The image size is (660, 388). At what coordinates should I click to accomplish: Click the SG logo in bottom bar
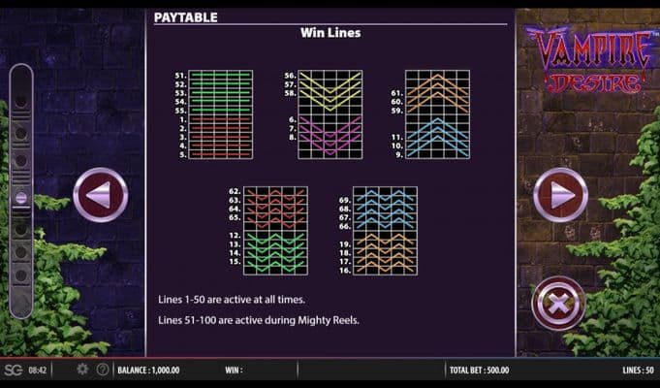tap(13, 370)
